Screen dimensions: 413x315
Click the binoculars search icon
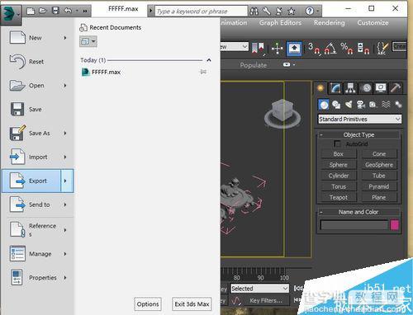click(x=254, y=12)
